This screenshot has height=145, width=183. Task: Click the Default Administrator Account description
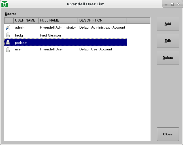coord(102,27)
